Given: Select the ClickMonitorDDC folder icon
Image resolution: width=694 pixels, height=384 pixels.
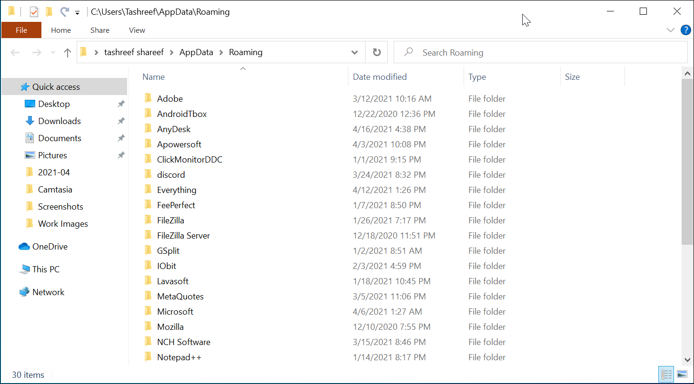Looking at the screenshot, I should (x=148, y=159).
